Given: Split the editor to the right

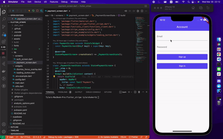Looking at the screenshot, I should click(x=142, y=11).
